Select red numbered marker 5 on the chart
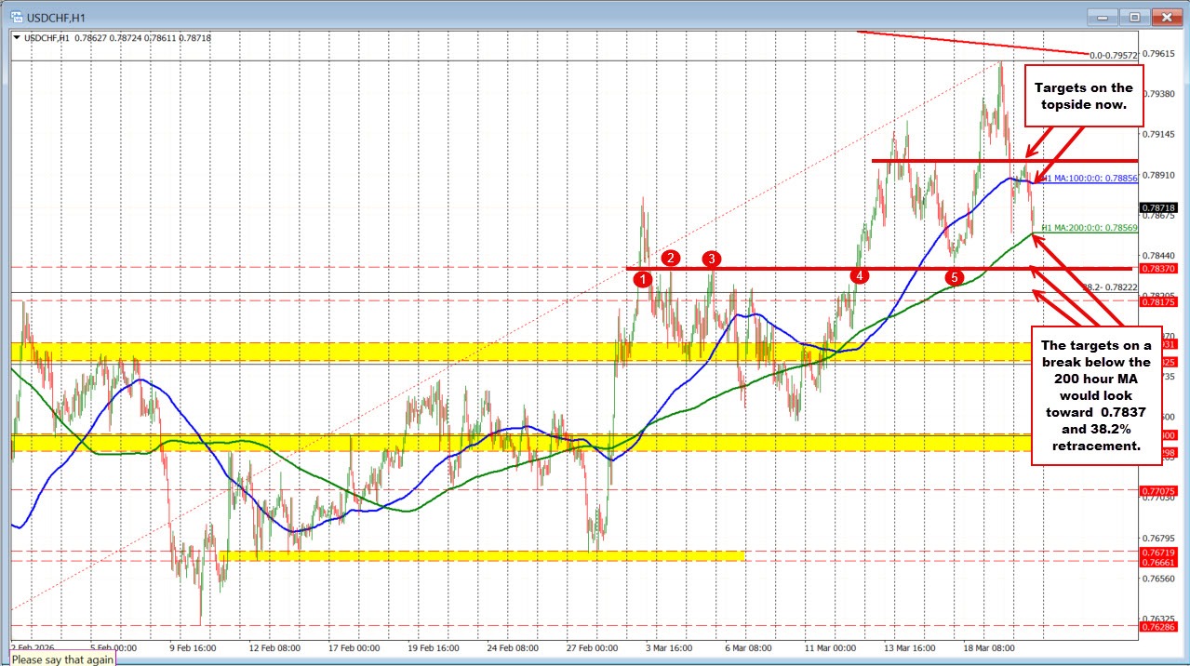 pyautogui.click(x=953, y=278)
